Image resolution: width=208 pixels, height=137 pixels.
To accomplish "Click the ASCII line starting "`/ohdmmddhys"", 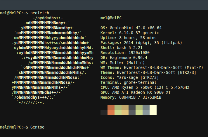I will pos(34,98).
